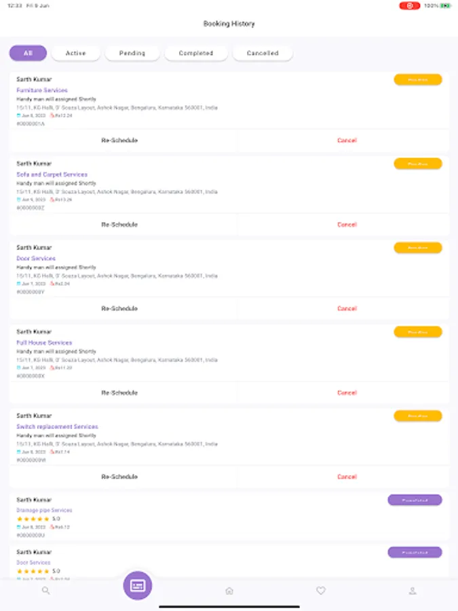This screenshot has height=611, width=458.
Task: Tap the Furniture Services yellow status badge
Action: 417,80
